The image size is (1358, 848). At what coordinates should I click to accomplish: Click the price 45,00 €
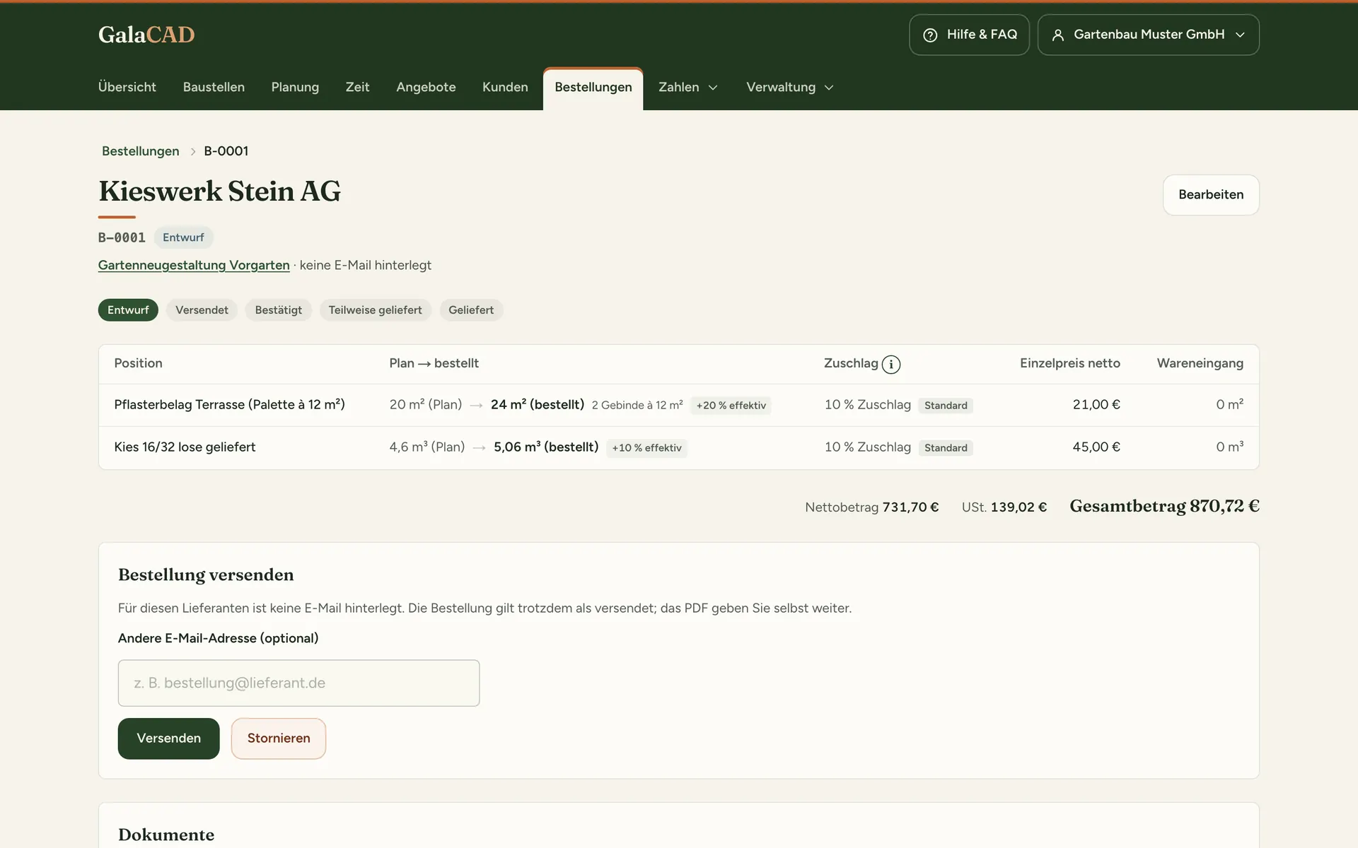point(1096,447)
